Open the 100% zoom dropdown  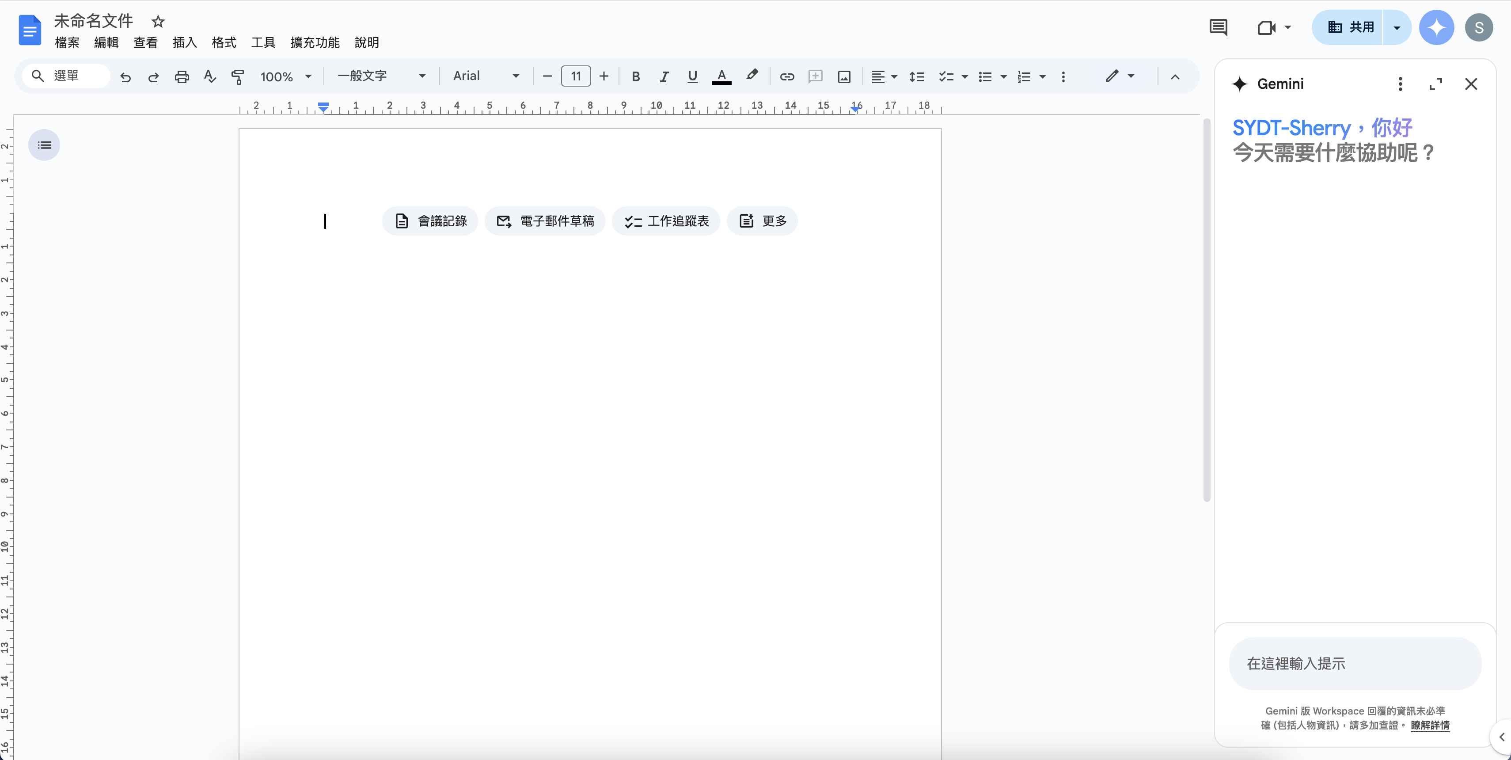pos(286,77)
